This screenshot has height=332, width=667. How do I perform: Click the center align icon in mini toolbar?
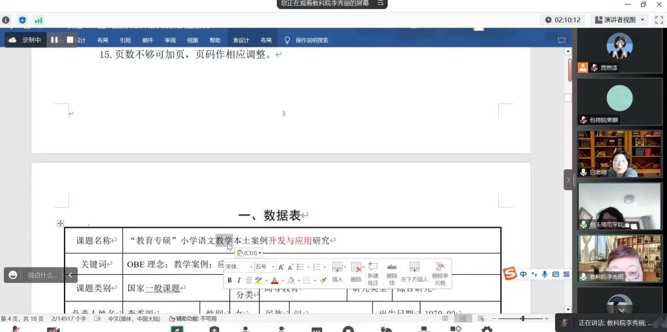[249, 281]
